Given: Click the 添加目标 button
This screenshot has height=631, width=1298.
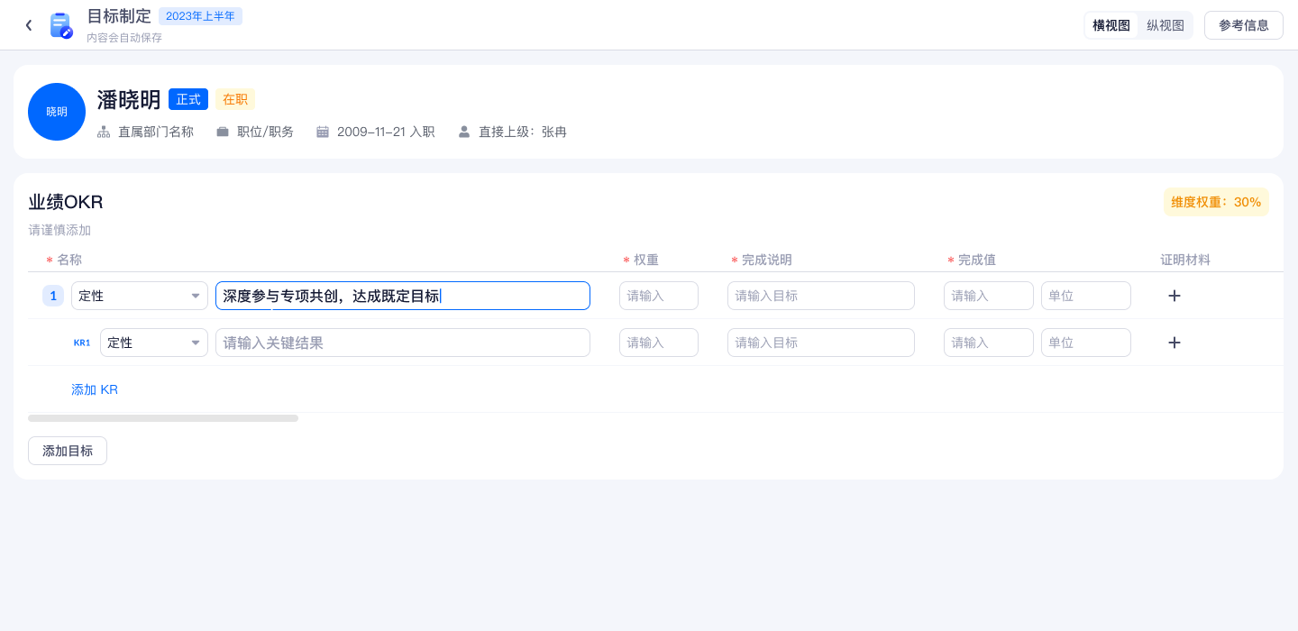Looking at the screenshot, I should 68,451.
